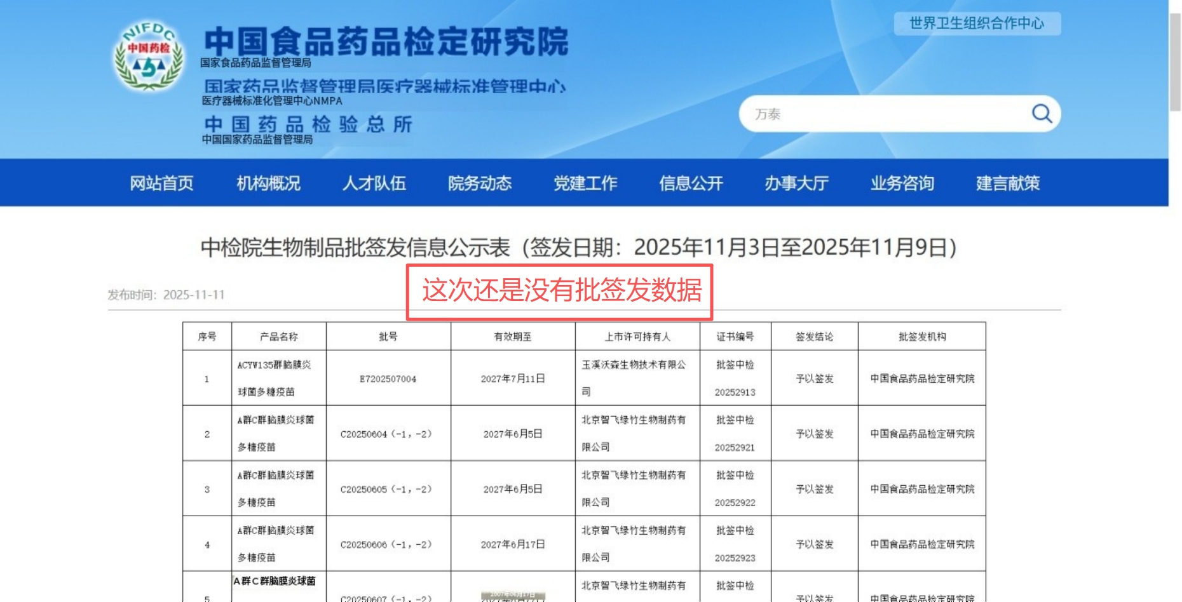Screen dimensions: 1182x602
Task: Click the 中国食品药品检定研究院 header title
Action: (x=386, y=41)
